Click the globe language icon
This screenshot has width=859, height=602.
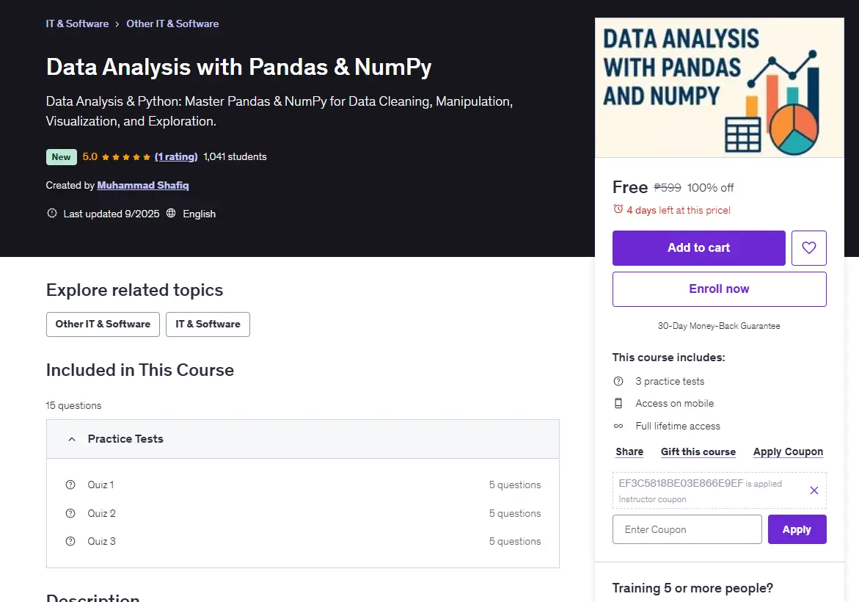pos(171,213)
